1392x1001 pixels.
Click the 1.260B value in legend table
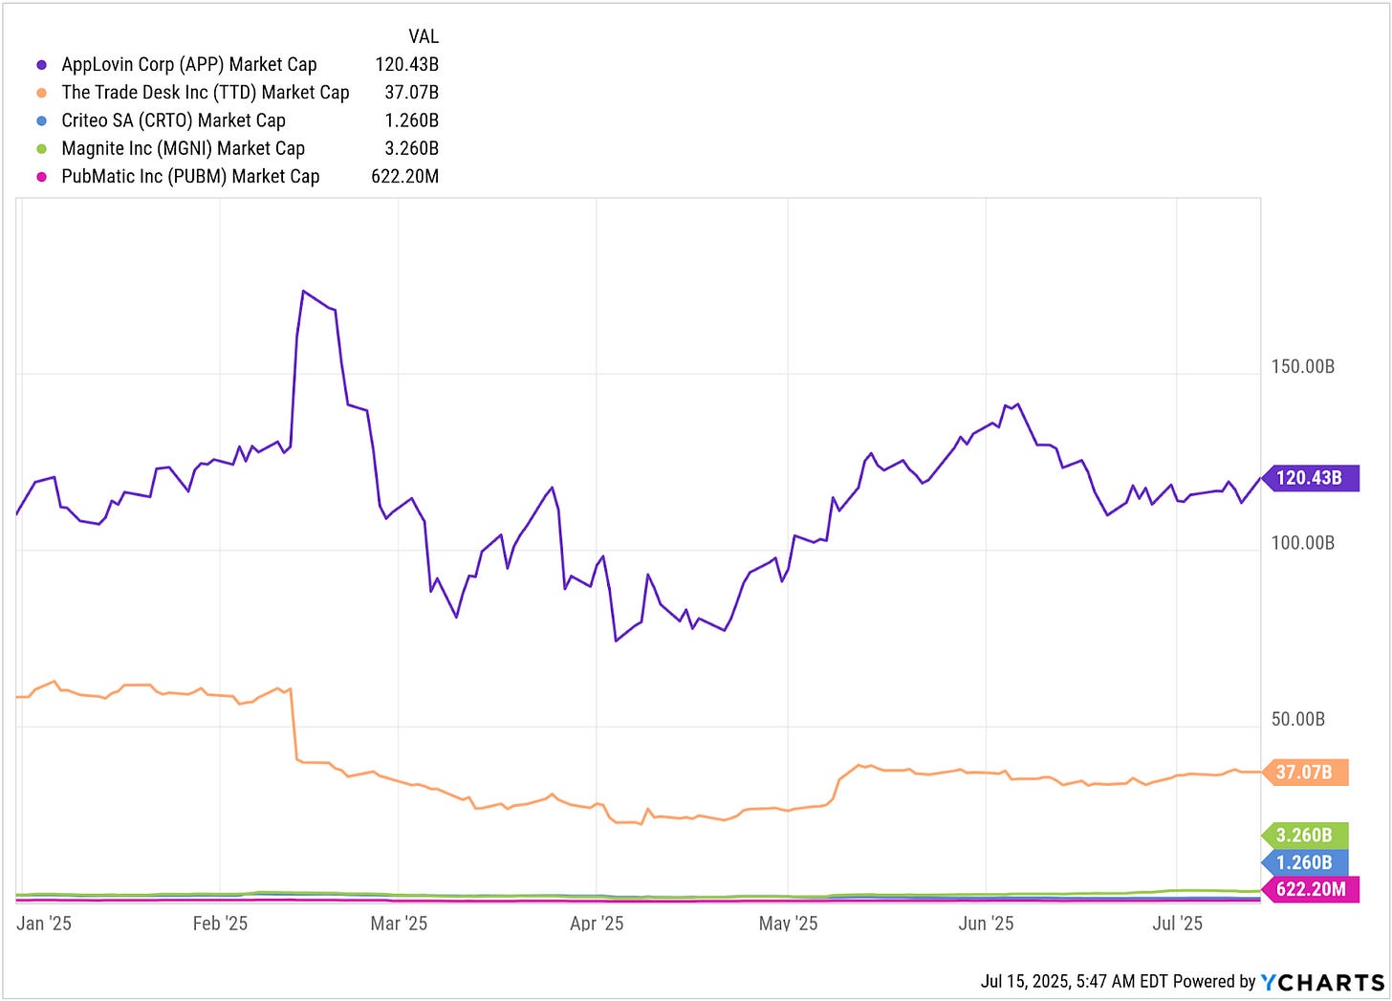[412, 120]
